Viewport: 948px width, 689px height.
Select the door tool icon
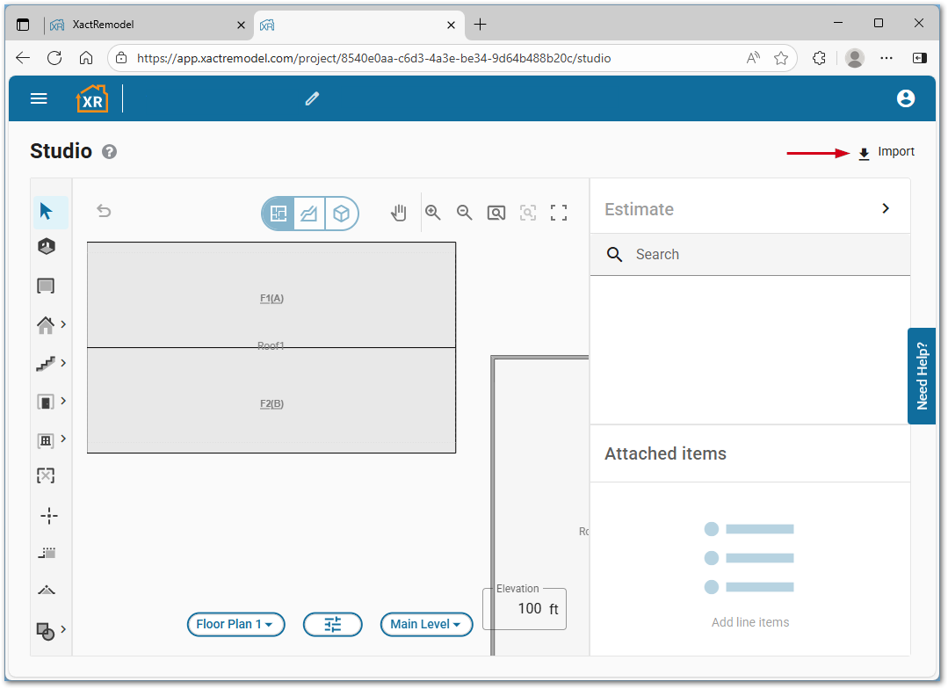(46, 402)
